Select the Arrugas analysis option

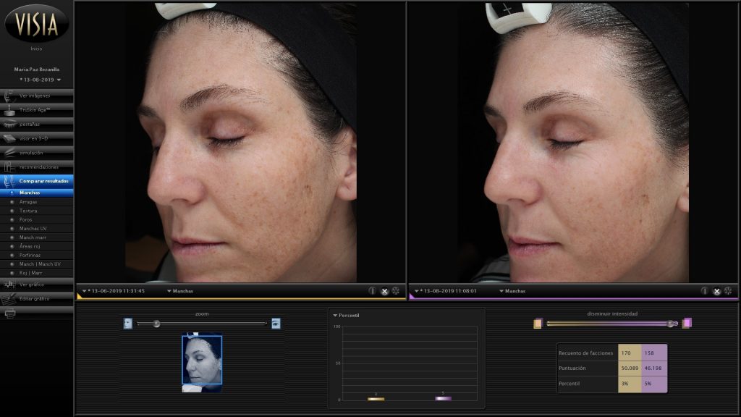click(x=29, y=202)
